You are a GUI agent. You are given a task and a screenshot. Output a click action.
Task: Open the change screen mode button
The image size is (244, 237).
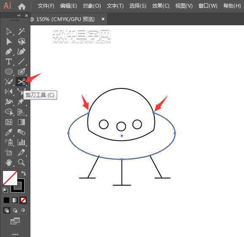pyautogui.click(x=15, y=221)
